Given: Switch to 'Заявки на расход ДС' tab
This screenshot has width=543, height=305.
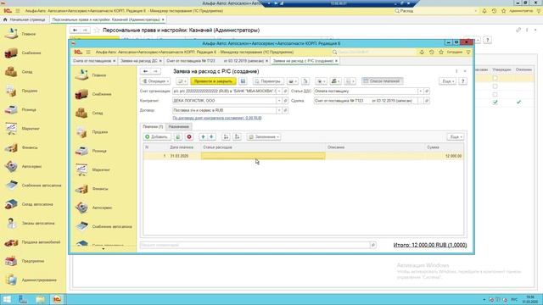Looking at the screenshot, I should click(x=139, y=61).
